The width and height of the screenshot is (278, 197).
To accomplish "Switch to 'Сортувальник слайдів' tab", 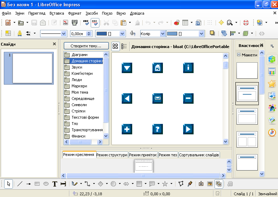I will click(x=199, y=155).
